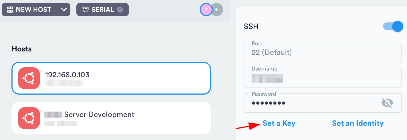Reveal password with the crossed-eye icon
This screenshot has height=140, width=407.
pyautogui.click(x=387, y=103)
